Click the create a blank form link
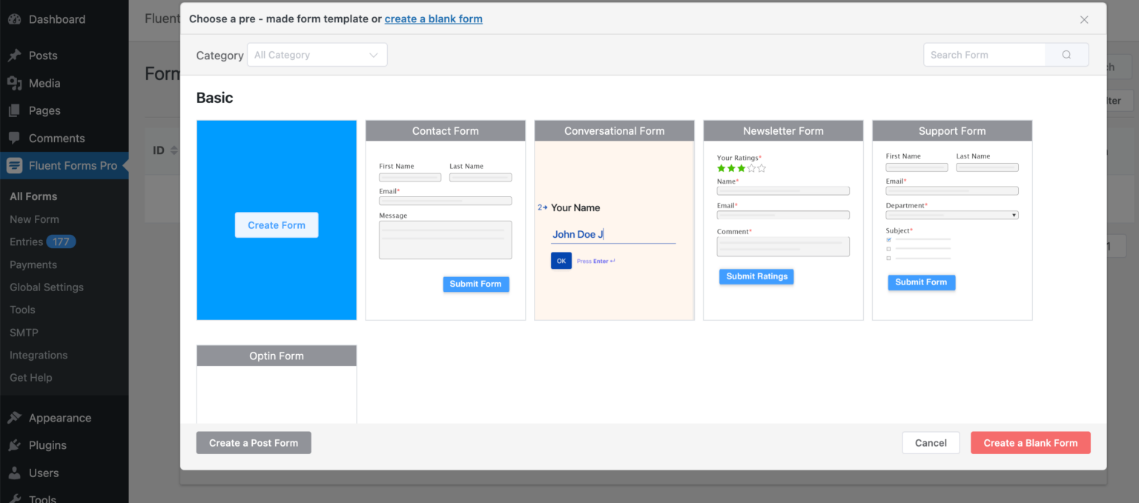 433,19
